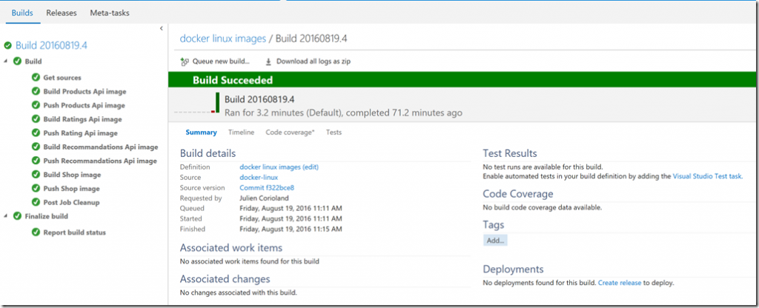
Task: Open the Visual Studio Test task link
Action: [x=708, y=176]
